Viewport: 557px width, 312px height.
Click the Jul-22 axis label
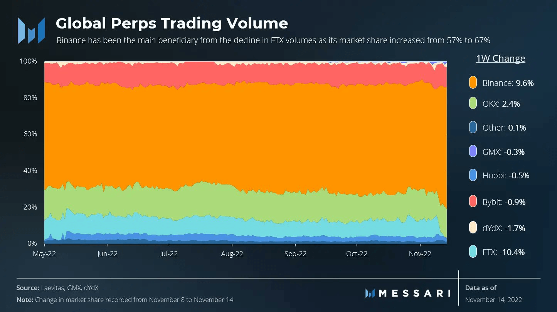pos(168,254)
